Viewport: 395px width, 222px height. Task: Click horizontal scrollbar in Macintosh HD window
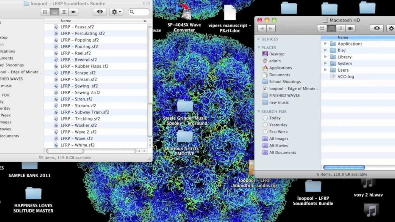[344, 167]
